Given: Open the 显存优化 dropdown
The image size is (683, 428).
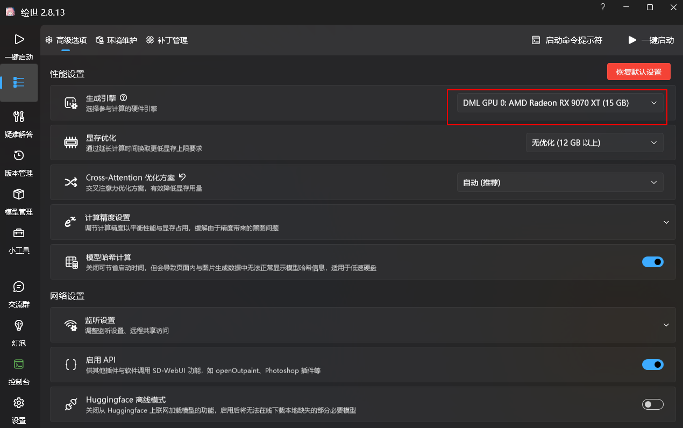Looking at the screenshot, I should [x=594, y=142].
